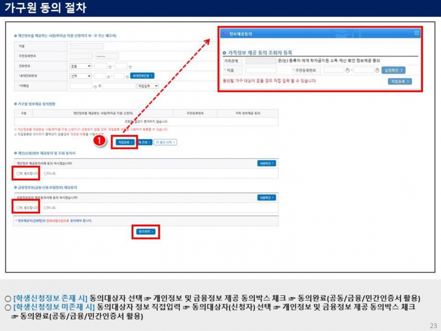Click virtual keypad icon after 전화번호 last field

pos(130,66)
